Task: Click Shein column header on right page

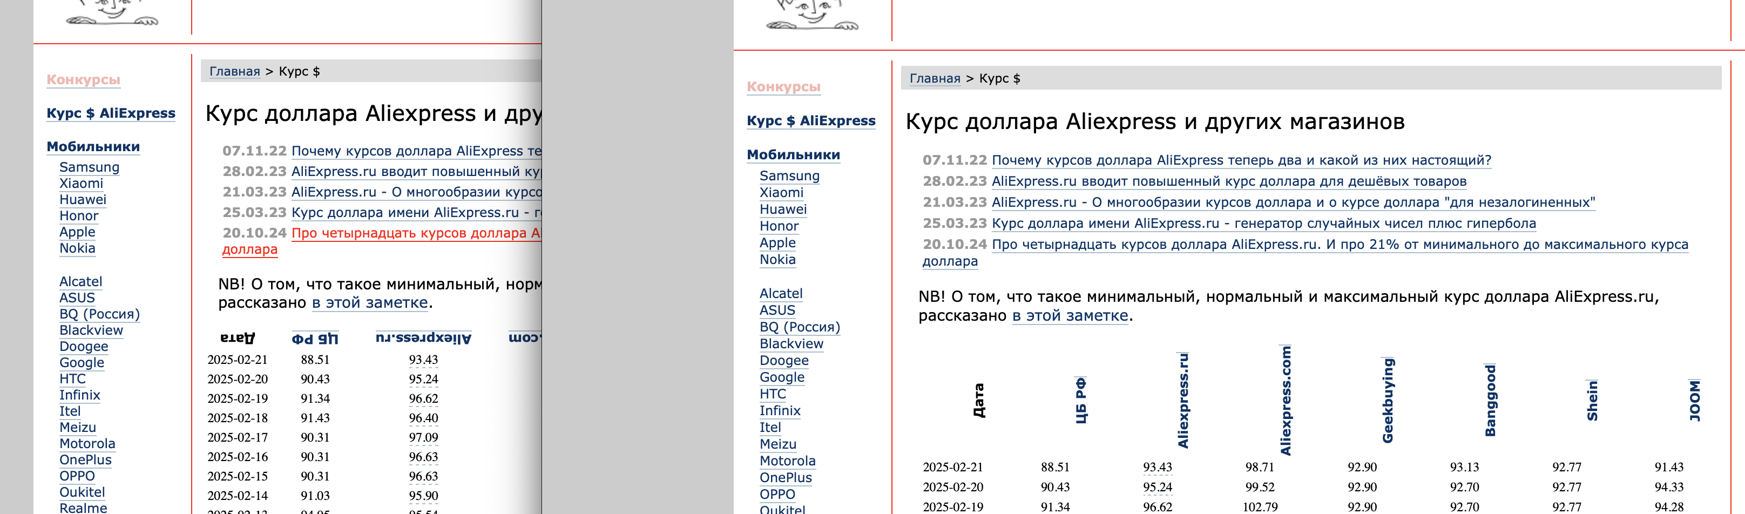Action: click(1592, 400)
